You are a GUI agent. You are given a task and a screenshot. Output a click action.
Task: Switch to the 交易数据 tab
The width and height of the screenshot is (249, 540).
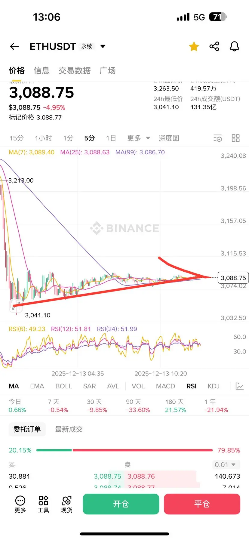click(x=75, y=71)
